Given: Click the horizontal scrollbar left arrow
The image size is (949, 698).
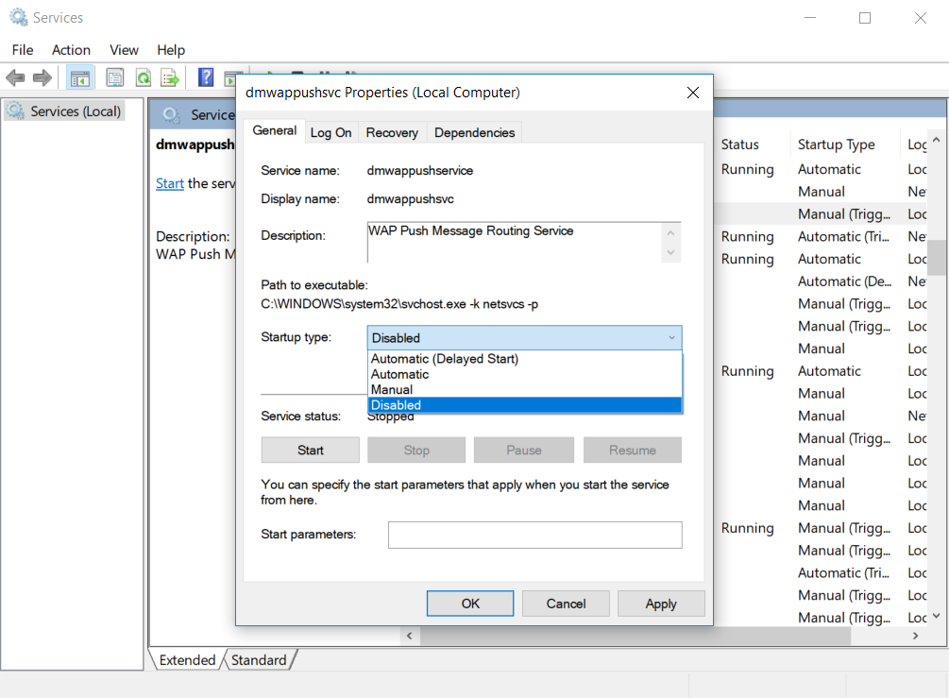Looking at the screenshot, I should coord(410,636).
